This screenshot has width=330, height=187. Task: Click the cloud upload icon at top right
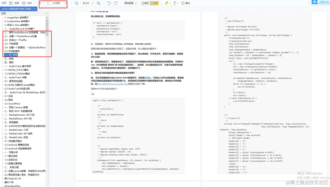pos(315,2)
